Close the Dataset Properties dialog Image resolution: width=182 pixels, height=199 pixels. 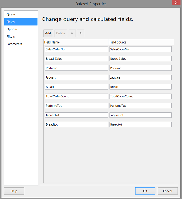pyautogui.click(x=176, y=3)
